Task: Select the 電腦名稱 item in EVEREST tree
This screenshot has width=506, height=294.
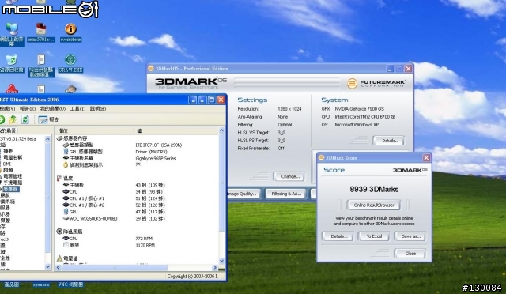Action: 13,157
